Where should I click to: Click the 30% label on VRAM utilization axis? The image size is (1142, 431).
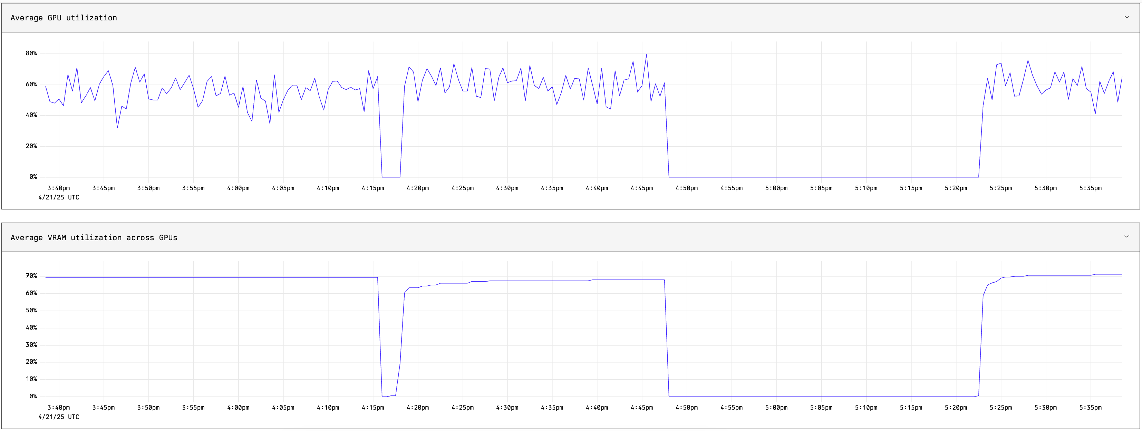click(31, 345)
